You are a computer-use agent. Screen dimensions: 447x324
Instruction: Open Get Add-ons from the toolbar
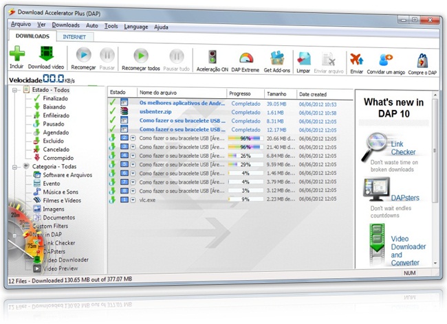[x=277, y=57]
